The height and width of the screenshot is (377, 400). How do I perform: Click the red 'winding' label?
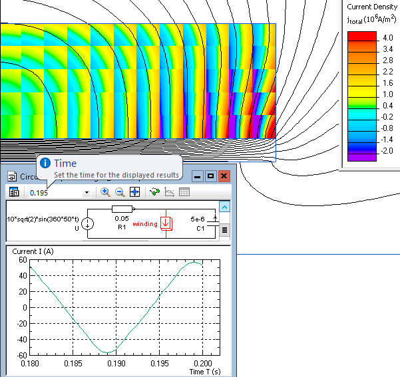pyautogui.click(x=145, y=224)
